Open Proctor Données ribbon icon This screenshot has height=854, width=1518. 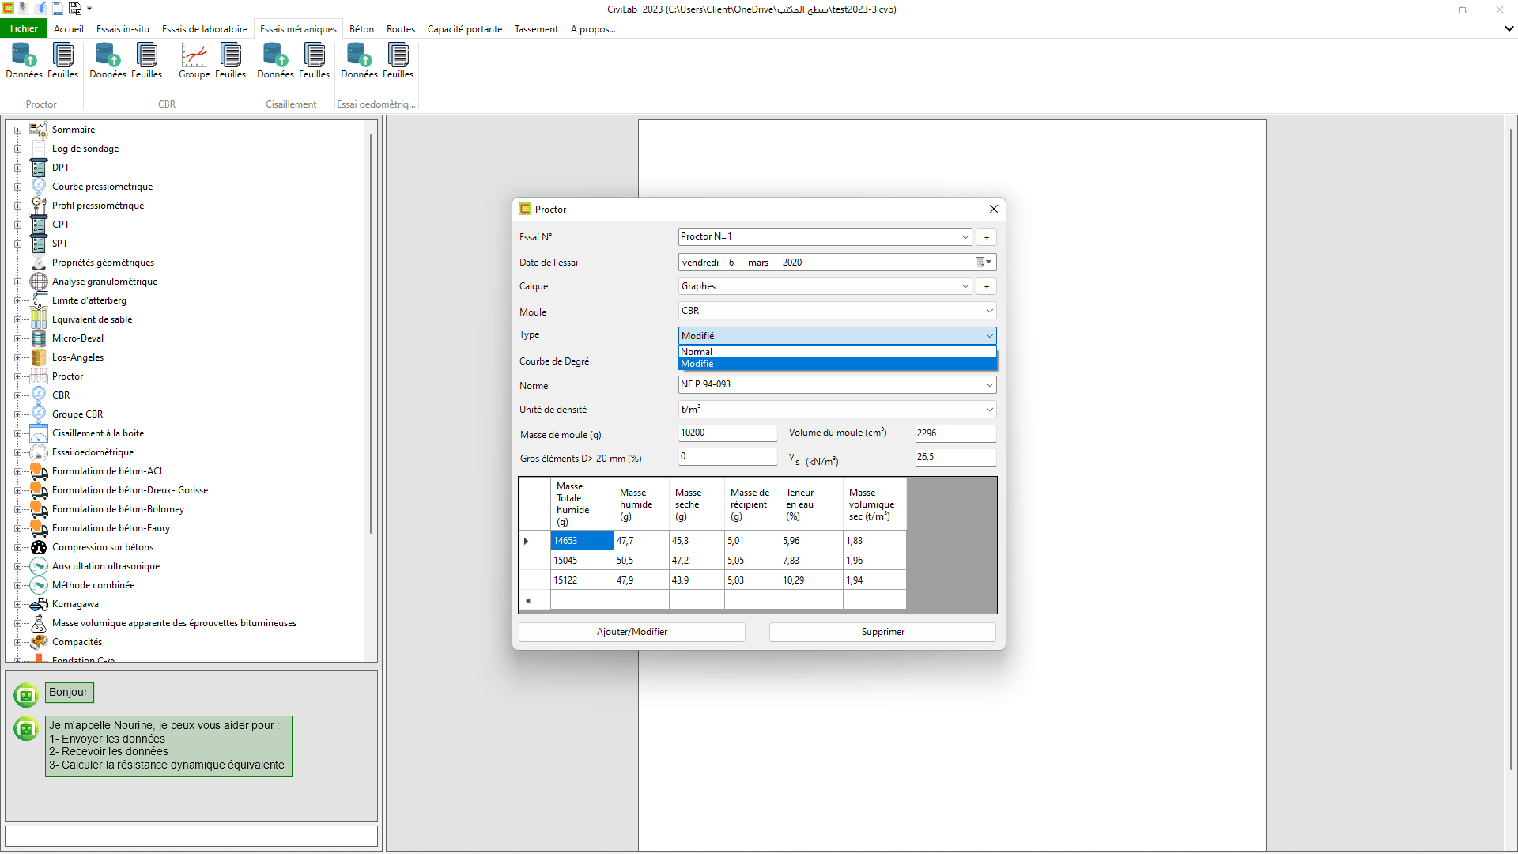tap(24, 61)
